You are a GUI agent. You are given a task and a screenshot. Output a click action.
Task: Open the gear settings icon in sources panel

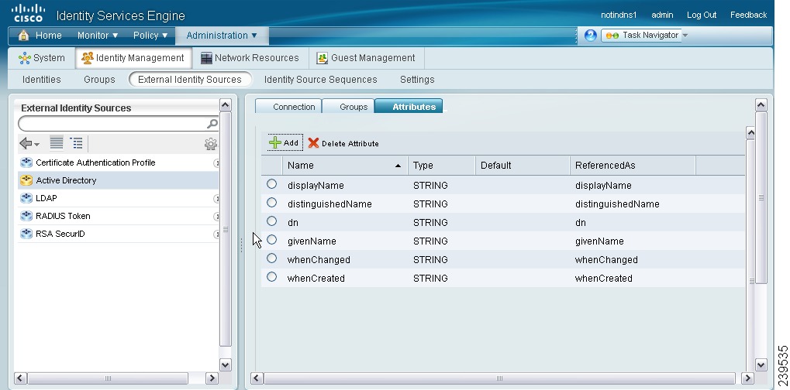(x=211, y=144)
